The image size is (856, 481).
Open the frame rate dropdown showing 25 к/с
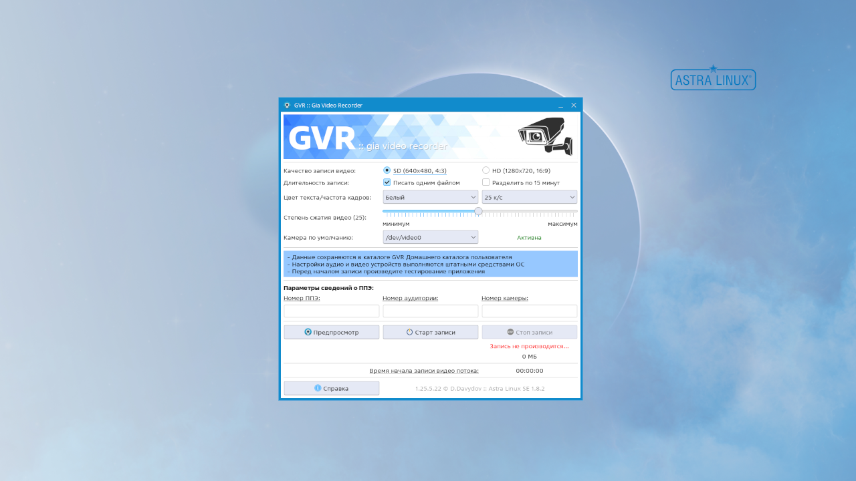(529, 197)
